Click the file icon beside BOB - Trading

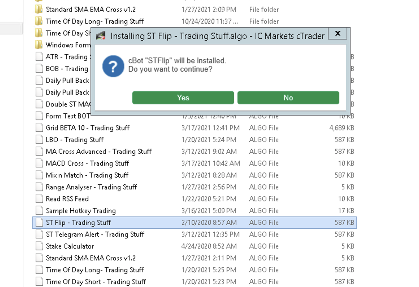[39, 69]
